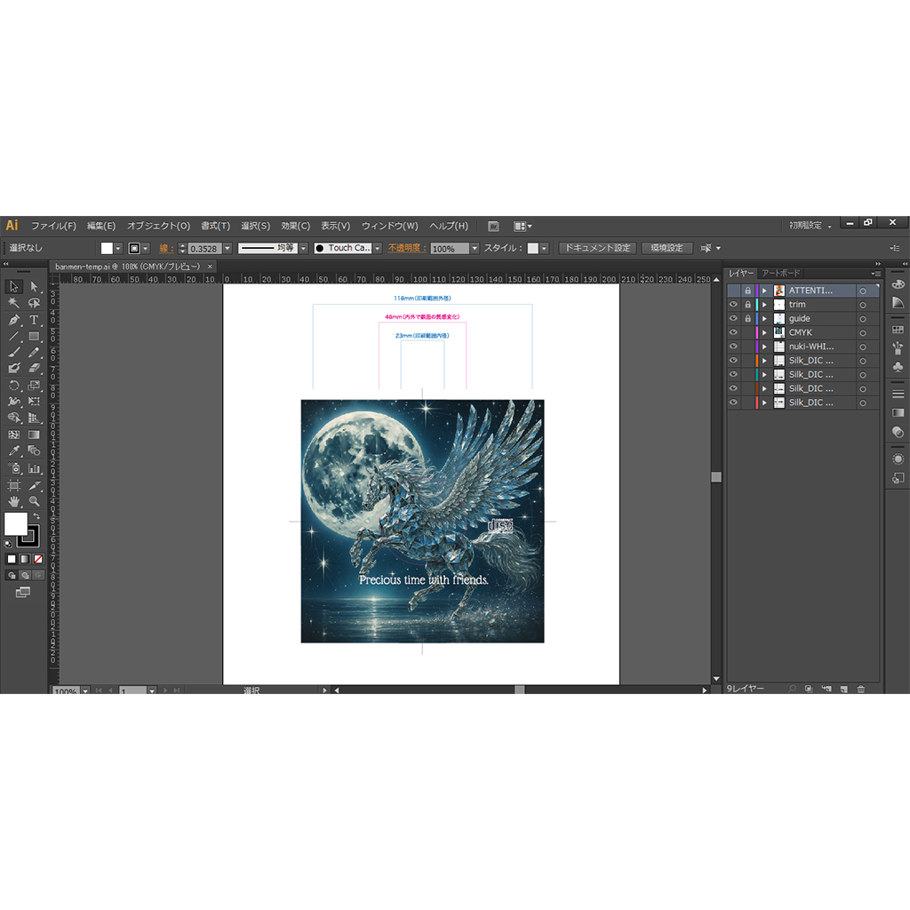Unlock the guide layer
The image size is (910, 910).
(747, 318)
